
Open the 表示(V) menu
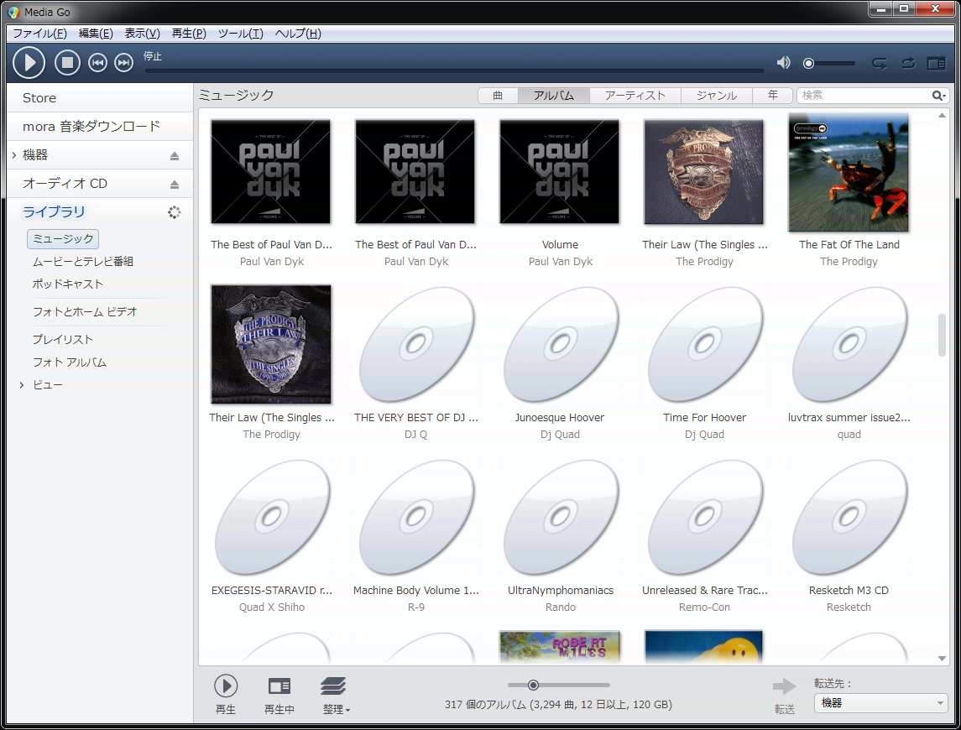(142, 33)
